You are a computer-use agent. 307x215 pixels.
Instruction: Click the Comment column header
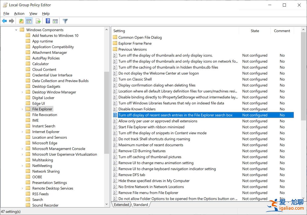pyautogui.click(x=282, y=31)
